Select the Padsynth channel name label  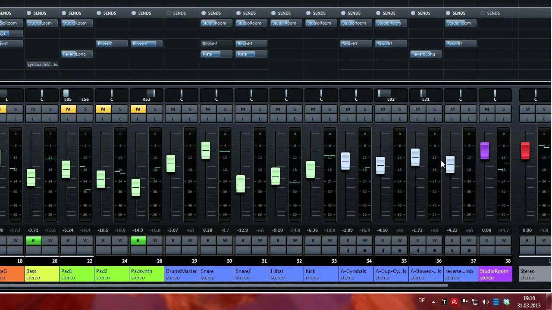tap(147, 274)
